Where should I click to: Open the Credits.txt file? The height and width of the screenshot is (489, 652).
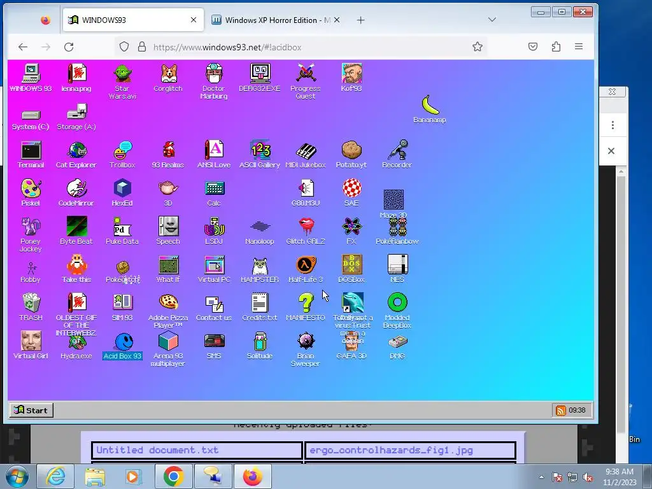point(260,302)
